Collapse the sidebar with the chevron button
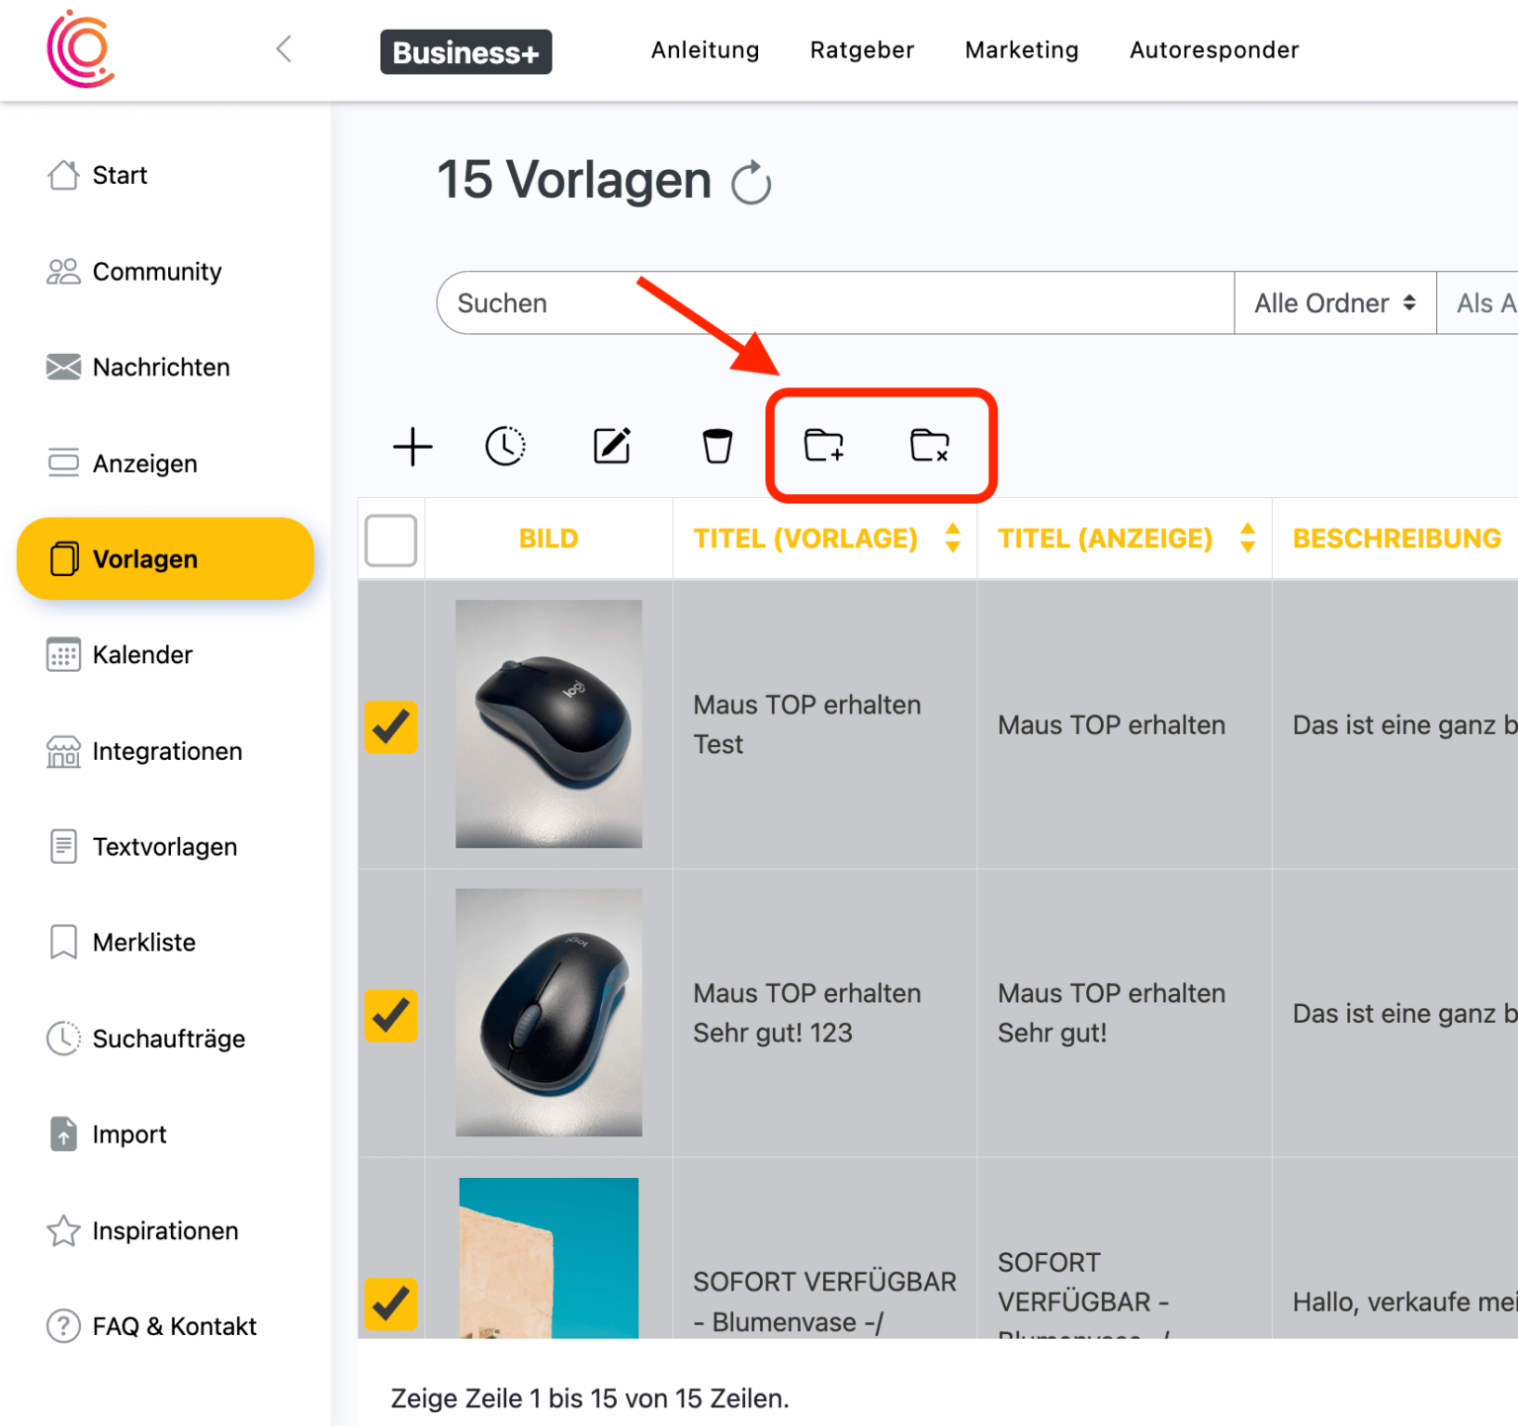1518x1426 pixels. [284, 47]
